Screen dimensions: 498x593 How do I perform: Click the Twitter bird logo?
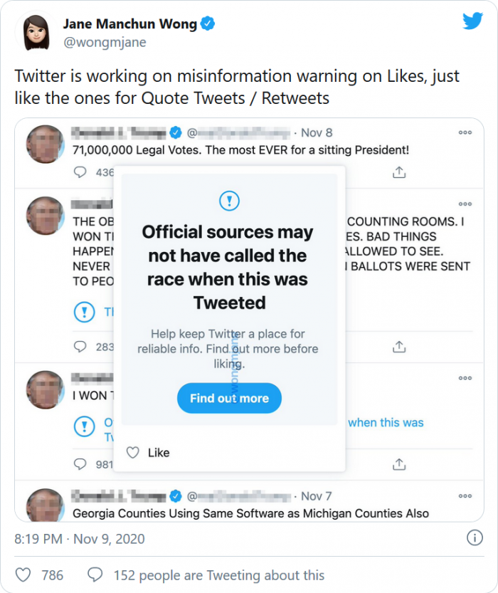[x=472, y=21]
